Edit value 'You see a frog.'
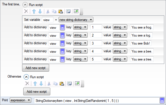The image size is (166, 105). [x=142, y=27]
